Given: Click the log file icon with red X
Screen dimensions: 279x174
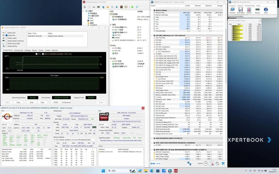Looking at the screenshot, I should coord(211,163).
